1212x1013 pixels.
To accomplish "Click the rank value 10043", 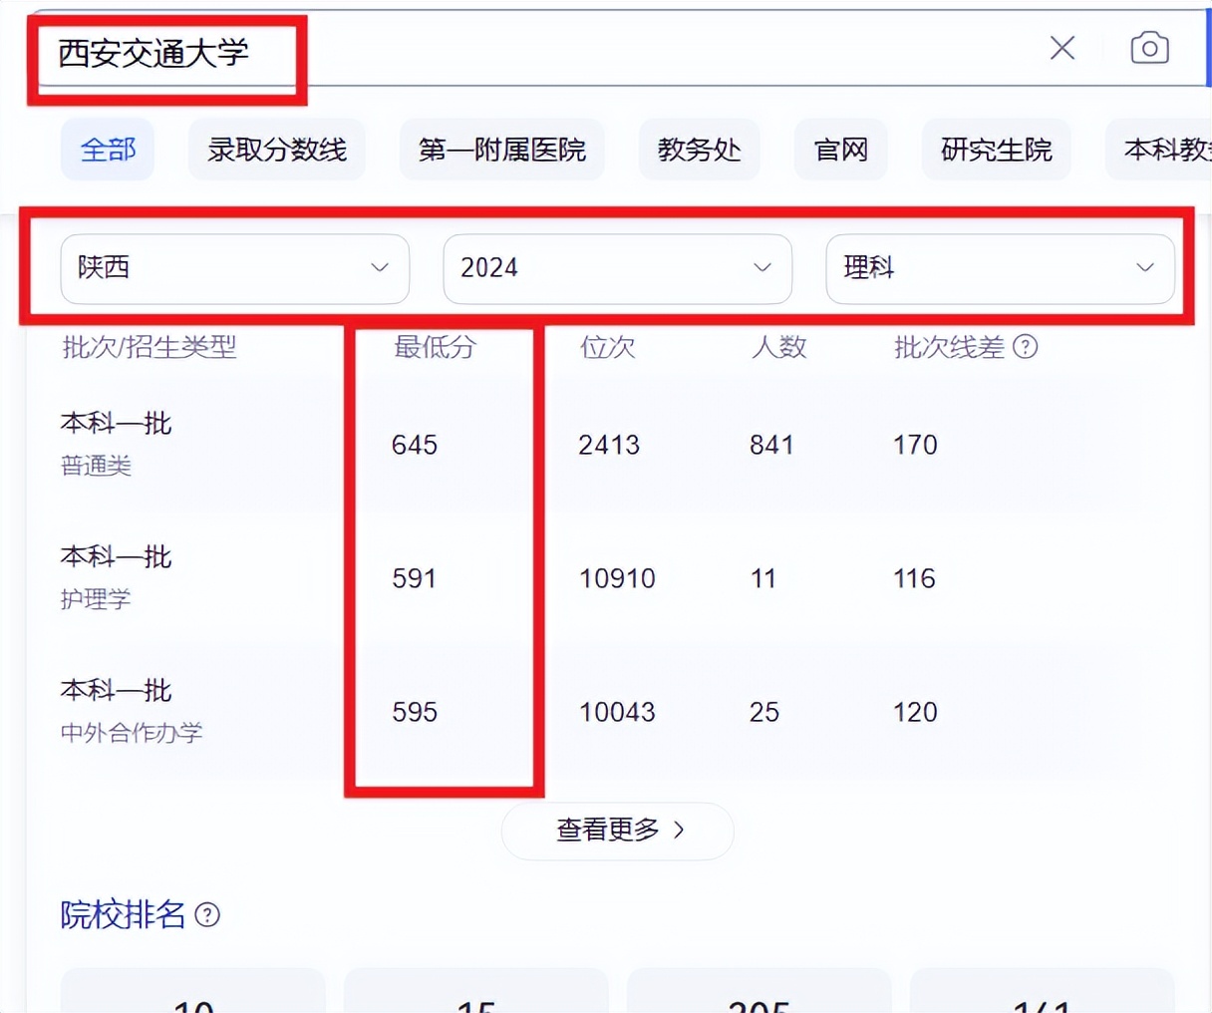I will 617,712.
